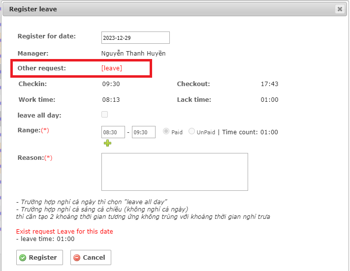Submit with the Register button
350x271 pixels.
click(39, 257)
